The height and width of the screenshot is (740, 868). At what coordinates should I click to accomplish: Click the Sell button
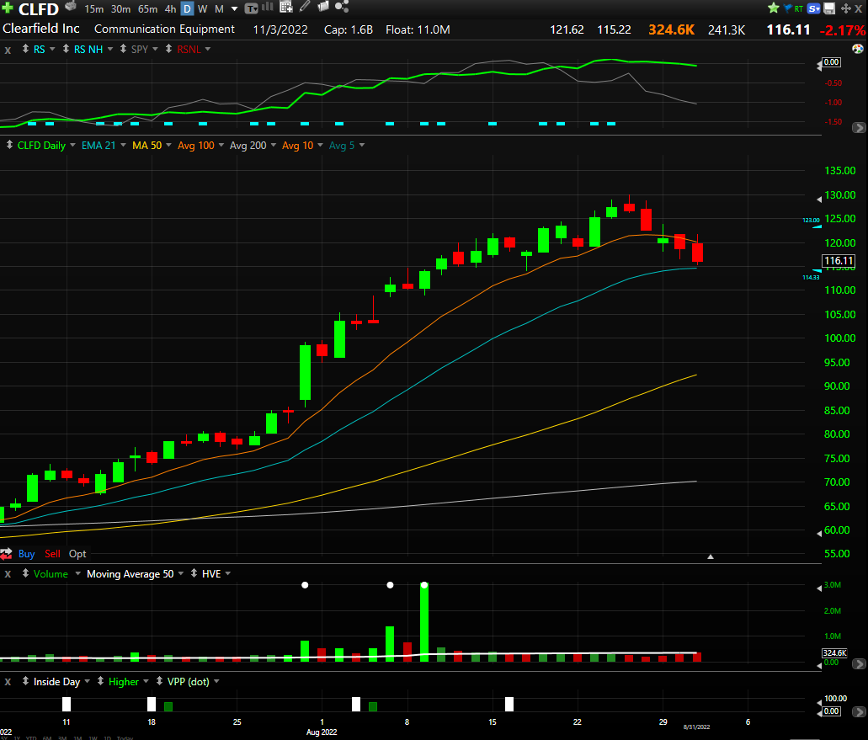[52, 554]
